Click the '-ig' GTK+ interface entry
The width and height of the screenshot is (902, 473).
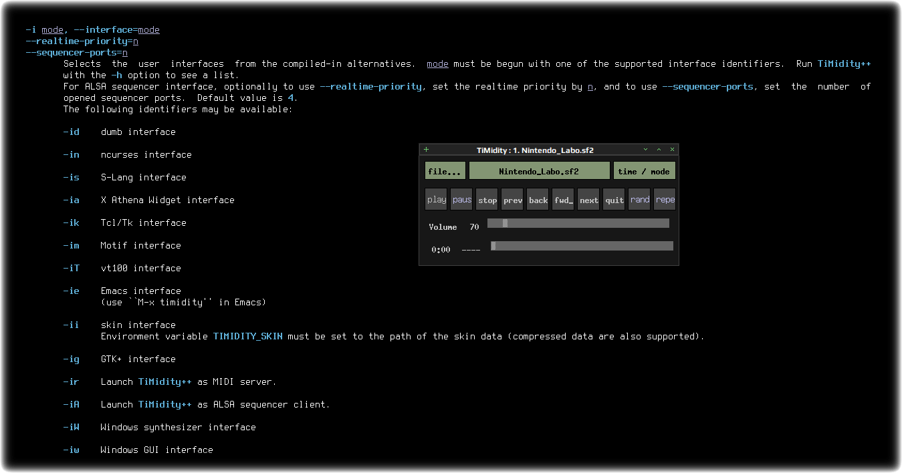click(120, 359)
